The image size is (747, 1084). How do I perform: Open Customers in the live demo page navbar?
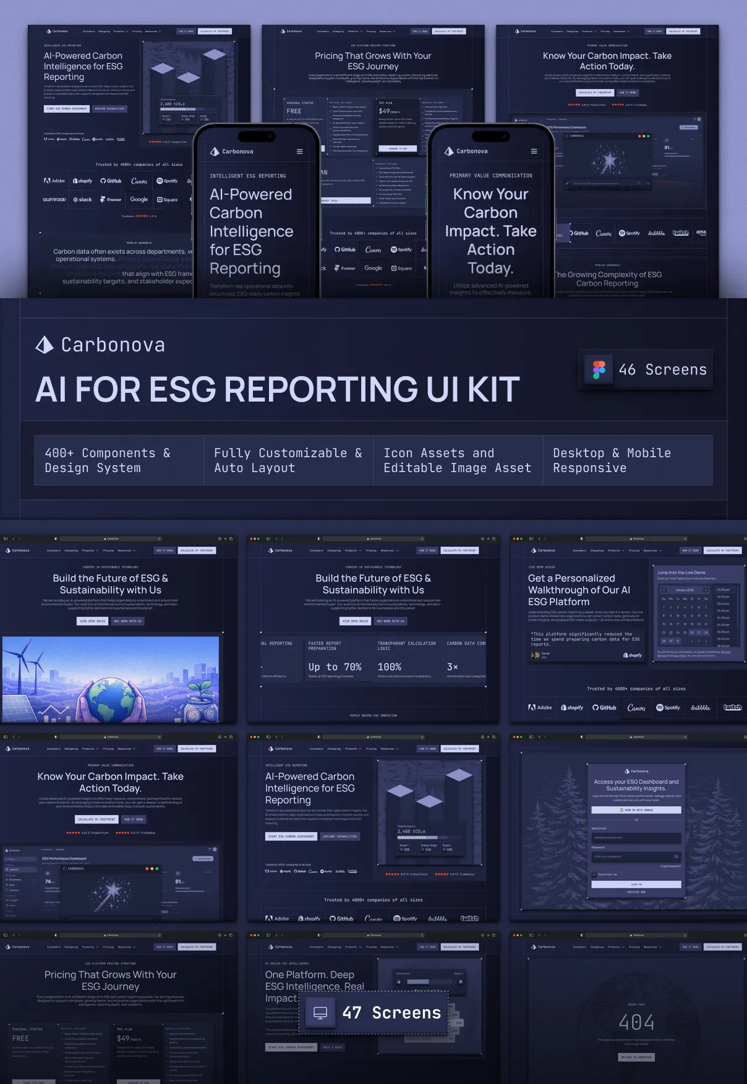(579, 550)
